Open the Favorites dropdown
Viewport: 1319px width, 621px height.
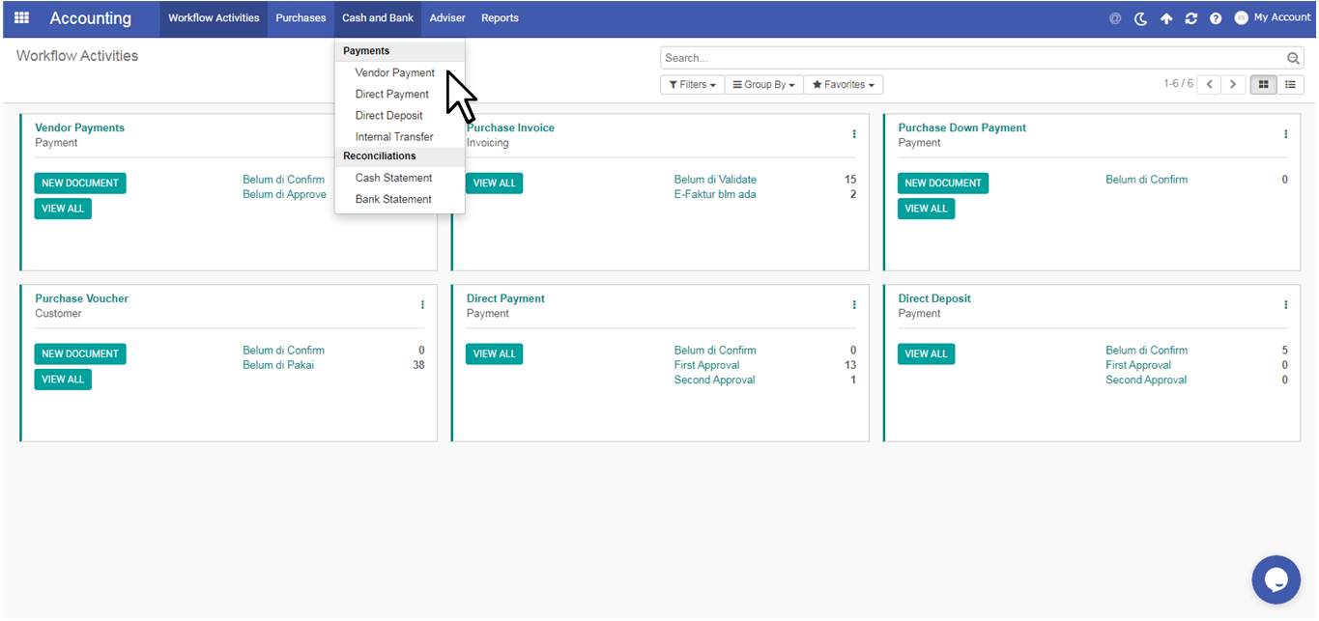click(843, 85)
